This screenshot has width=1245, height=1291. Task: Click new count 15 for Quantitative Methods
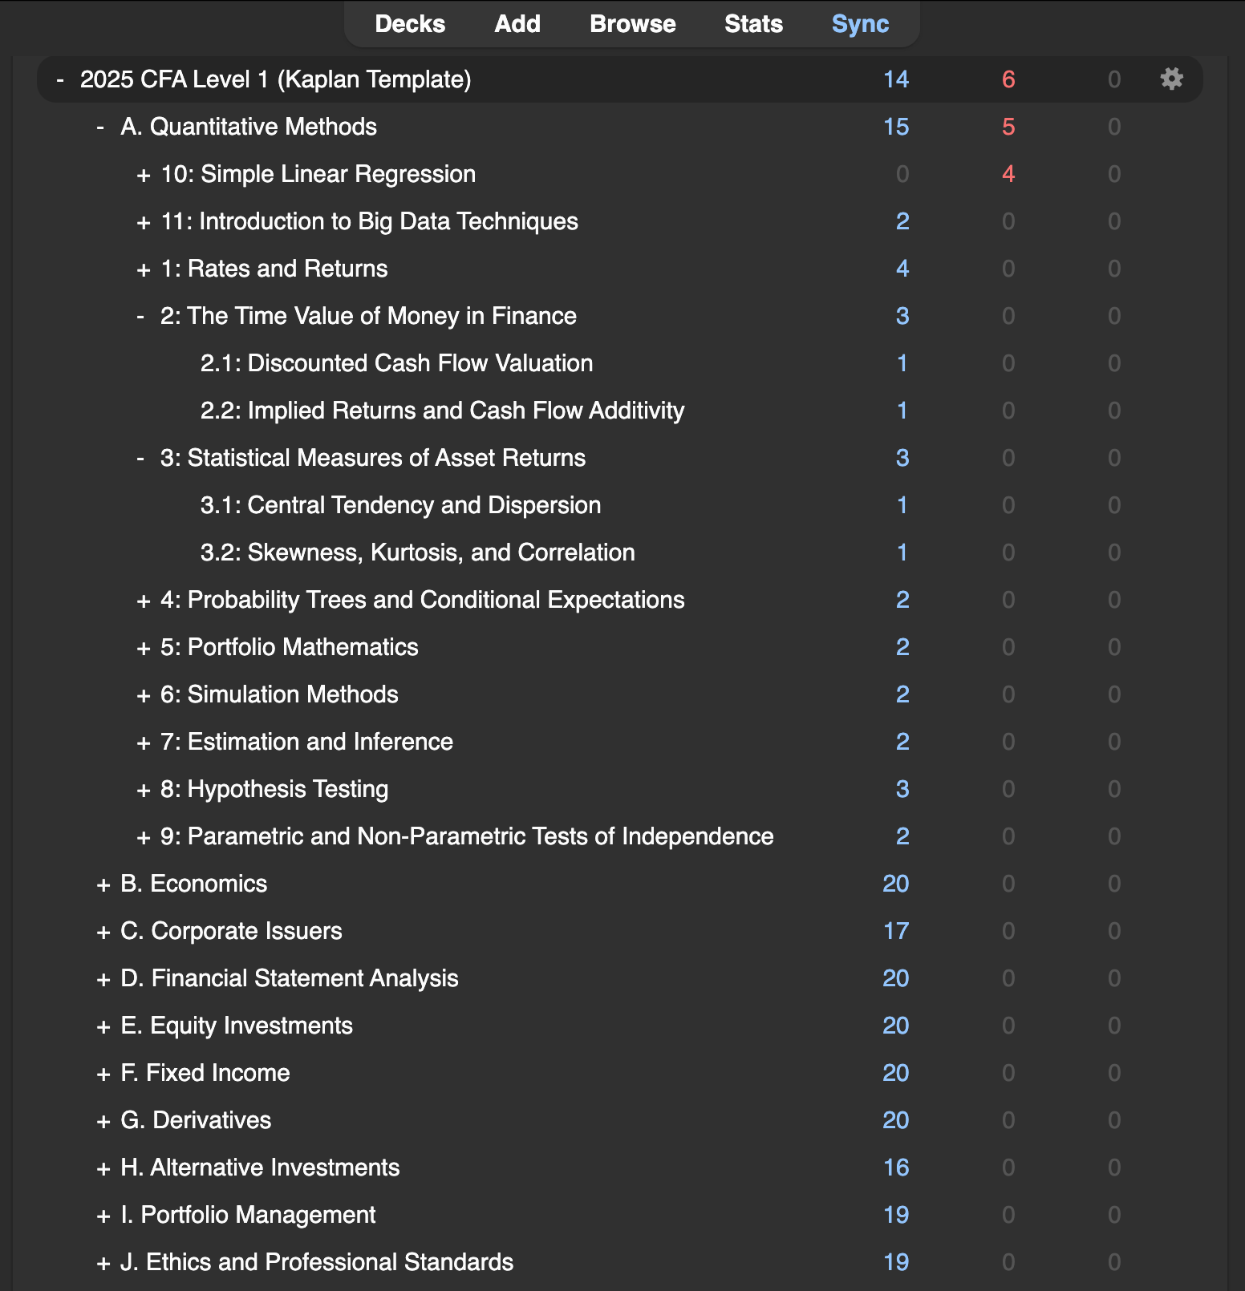coord(896,127)
